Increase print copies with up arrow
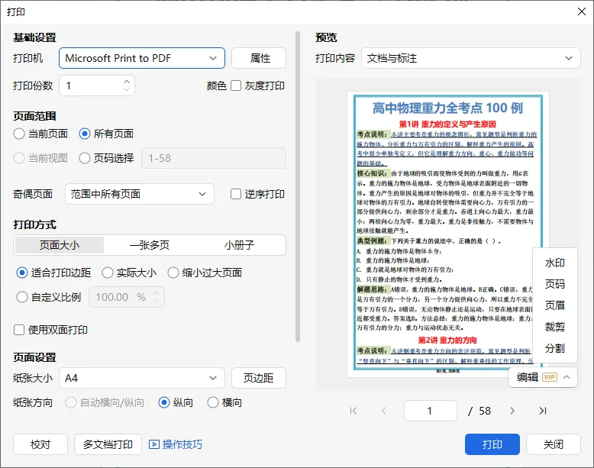The width and height of the screenshot is (594, 468). point(127,82)
